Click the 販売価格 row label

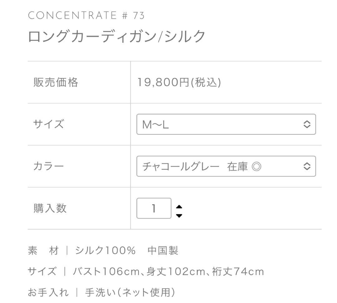tap(56, 83)
